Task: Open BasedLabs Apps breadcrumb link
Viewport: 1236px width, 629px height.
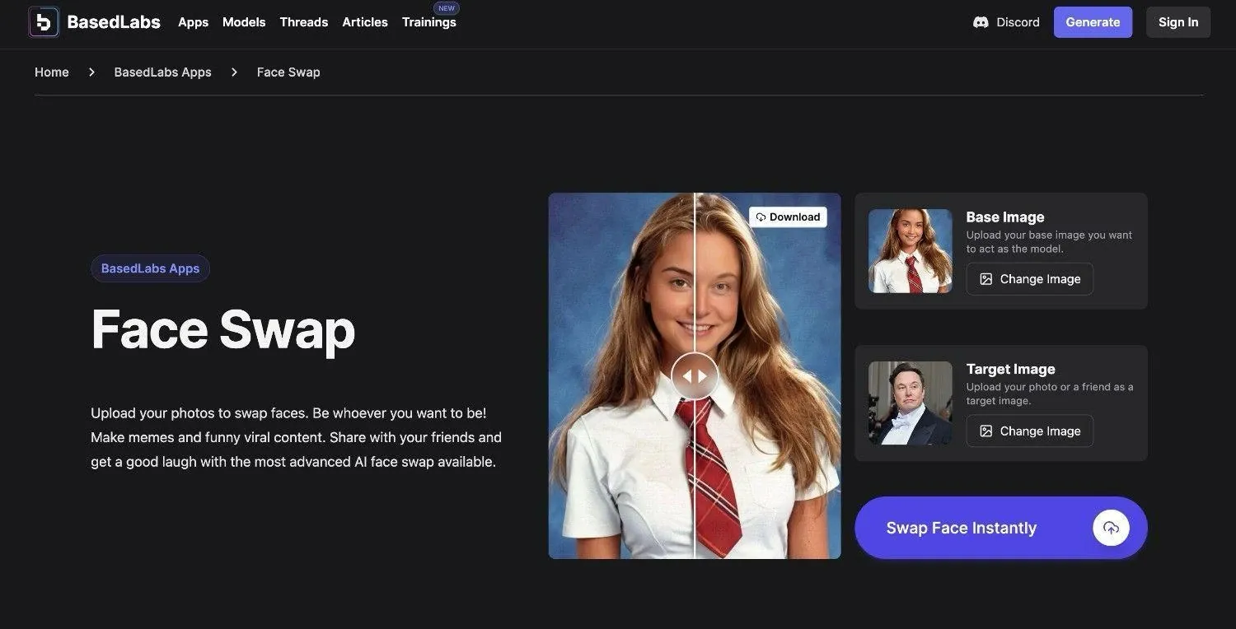Action: click(x=162, y=72)
